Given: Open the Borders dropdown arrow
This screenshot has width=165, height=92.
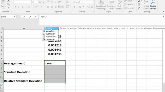Looking at the screenshot, I should tap(32, 7).
